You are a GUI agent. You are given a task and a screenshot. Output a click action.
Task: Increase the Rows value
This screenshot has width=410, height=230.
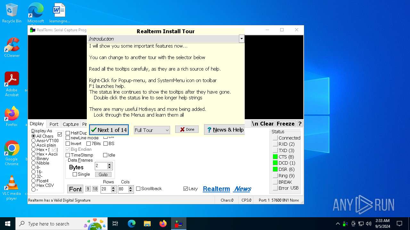point(113,188)
